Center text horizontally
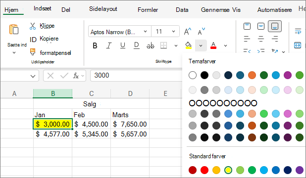Screen dimensions: 306x178 point(261,39)
